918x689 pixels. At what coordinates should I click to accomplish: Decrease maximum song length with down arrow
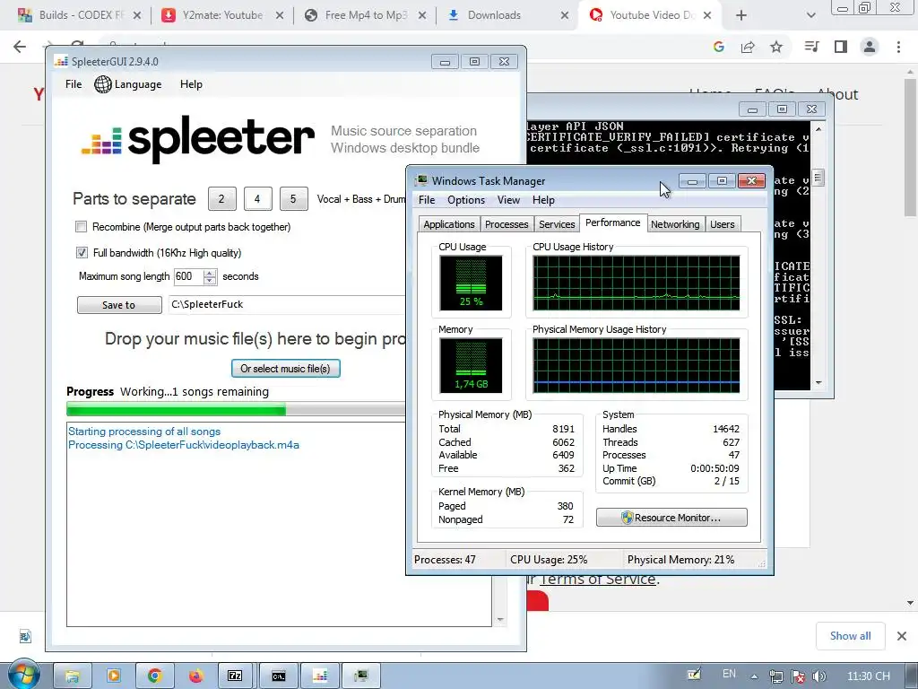click(x=210, y=281)
